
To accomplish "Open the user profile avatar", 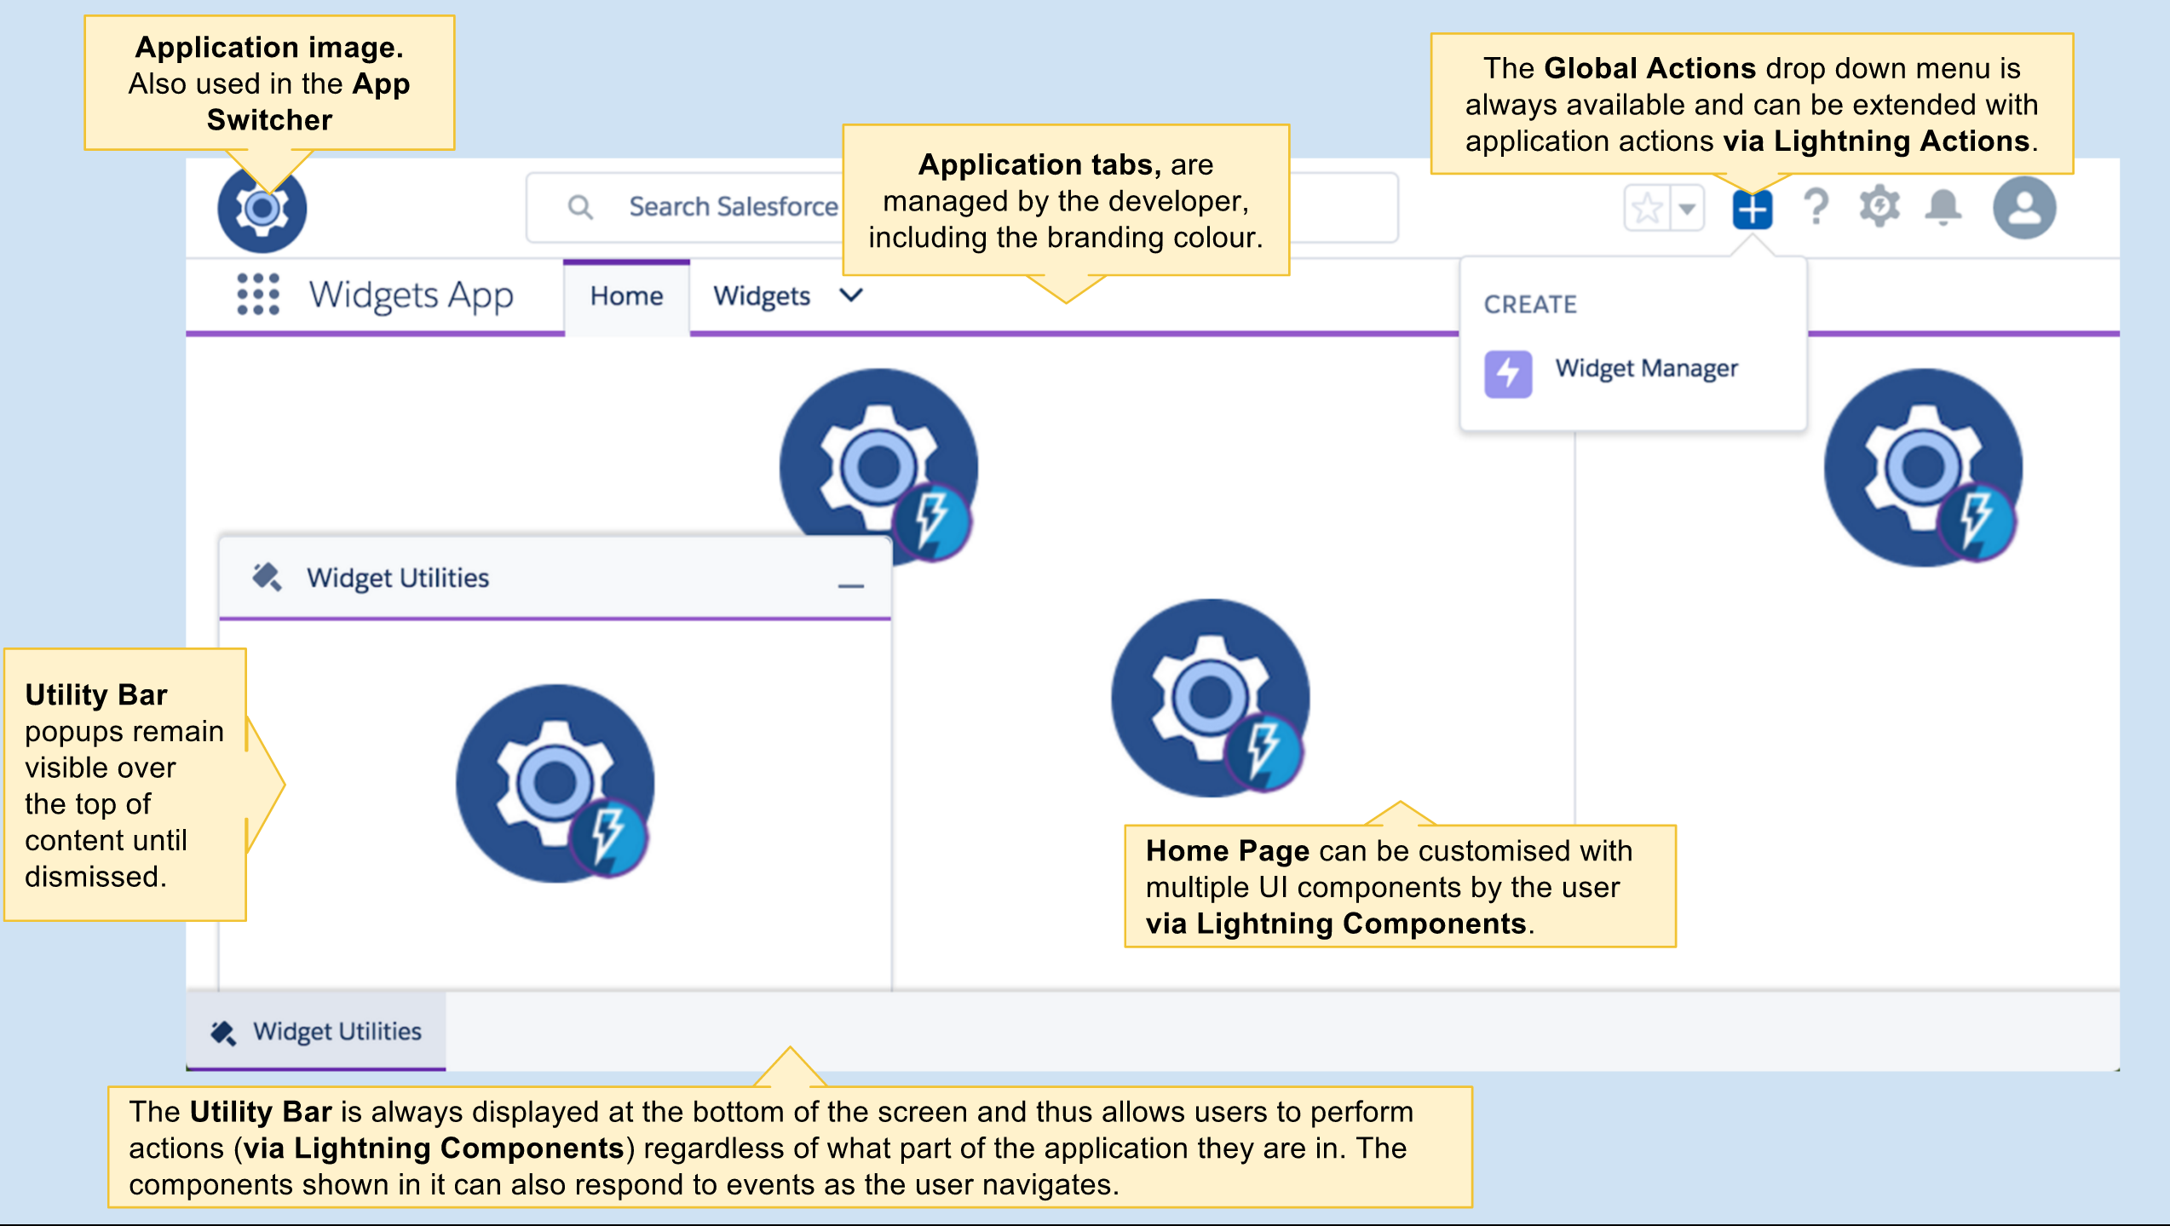I will pos(2024,208).
